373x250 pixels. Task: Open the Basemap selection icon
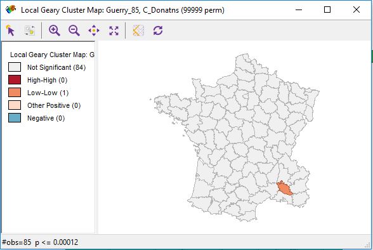tap(138, 30)
